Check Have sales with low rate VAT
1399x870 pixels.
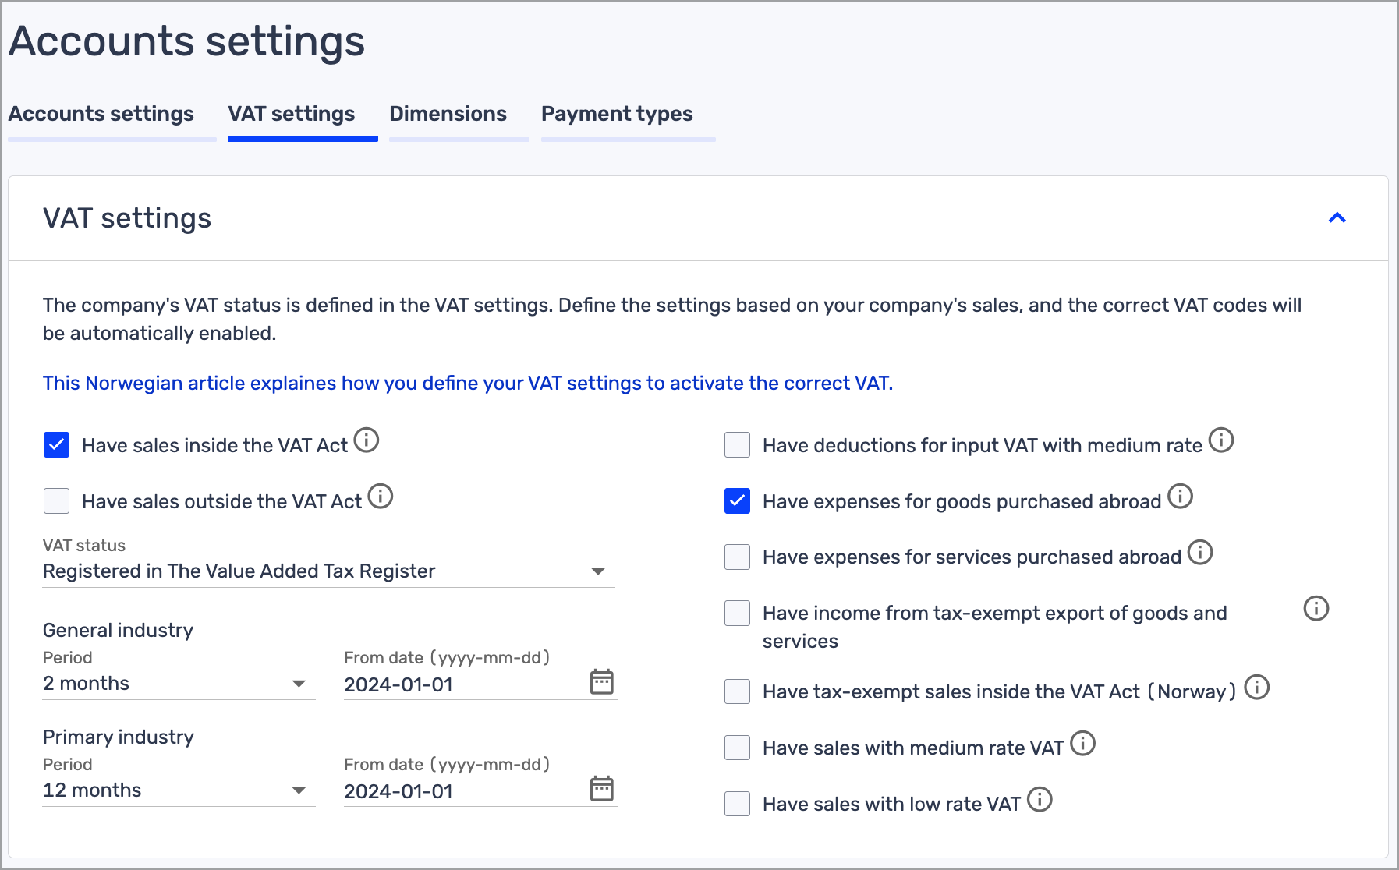737,804
